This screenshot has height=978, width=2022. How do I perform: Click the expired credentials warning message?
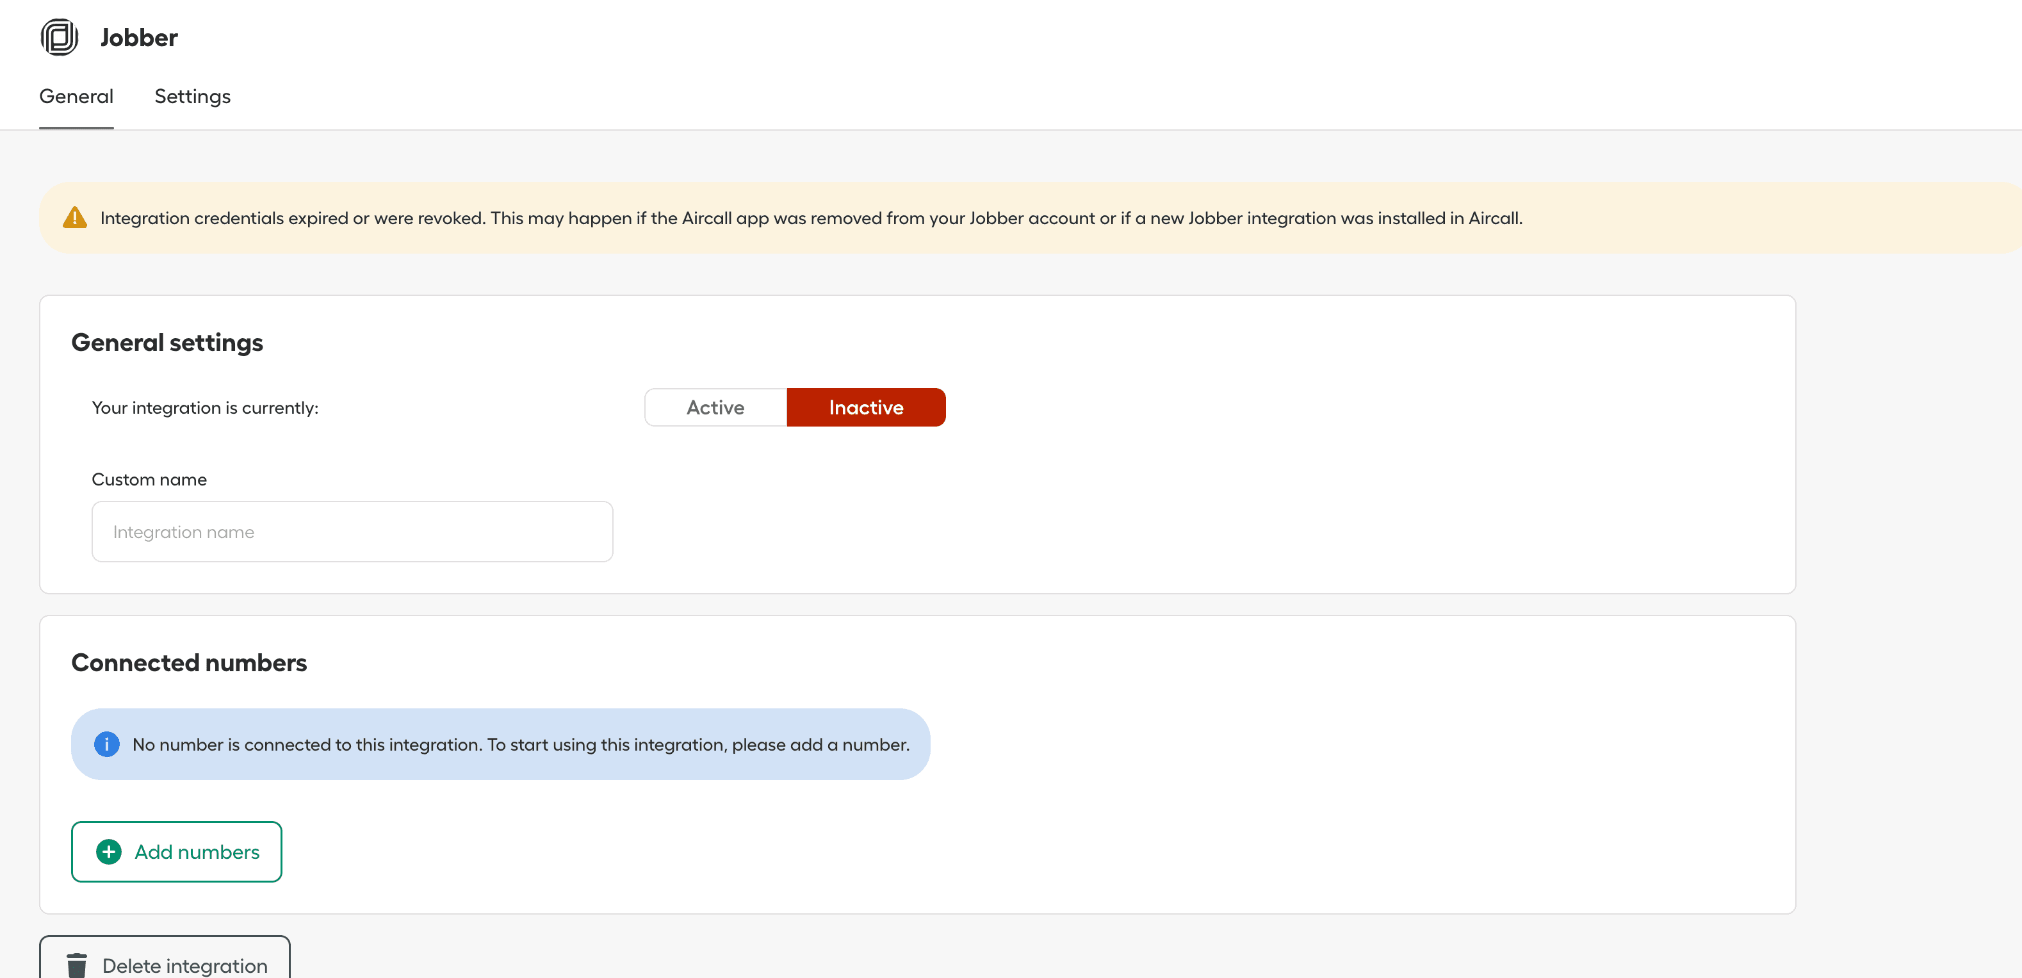(x=810, y=218)
